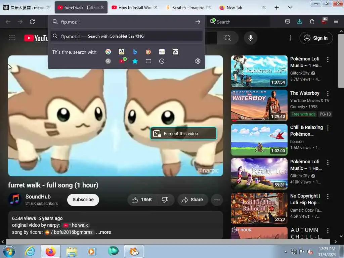Reload the current page

click(x=32, y=22)
